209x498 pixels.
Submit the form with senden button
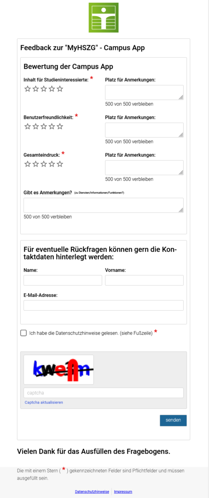click(173, 420)
